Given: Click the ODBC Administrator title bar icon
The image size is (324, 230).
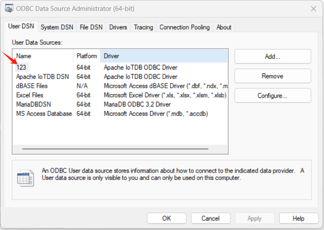Looking at the screenshot, I should click(9, 9).
